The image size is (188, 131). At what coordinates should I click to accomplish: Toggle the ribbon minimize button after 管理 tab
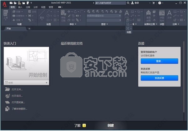[x=60, y=7]
